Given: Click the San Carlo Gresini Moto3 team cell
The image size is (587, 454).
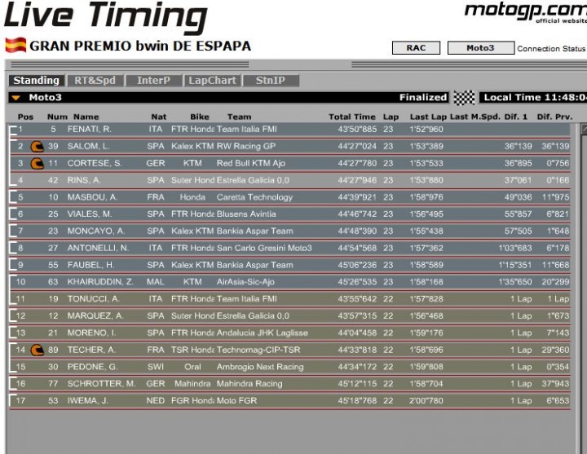Looking at the screenshot, I should point(264,248).
